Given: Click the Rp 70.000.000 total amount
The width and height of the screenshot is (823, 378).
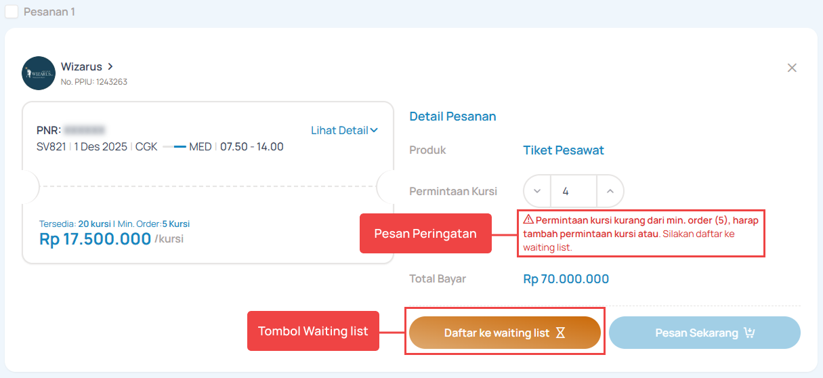Looking at the screenshot, I should pos(566,279).
